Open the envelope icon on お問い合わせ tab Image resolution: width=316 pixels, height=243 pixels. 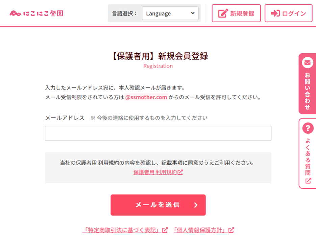point(307,62)
